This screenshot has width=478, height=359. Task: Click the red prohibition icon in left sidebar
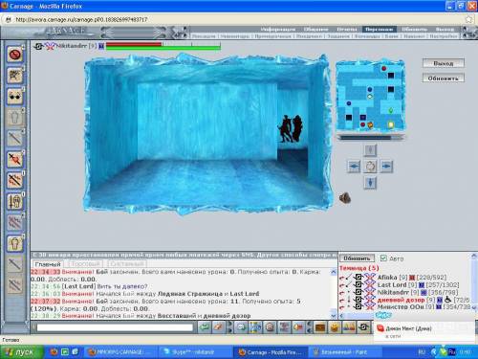(14, 55)
